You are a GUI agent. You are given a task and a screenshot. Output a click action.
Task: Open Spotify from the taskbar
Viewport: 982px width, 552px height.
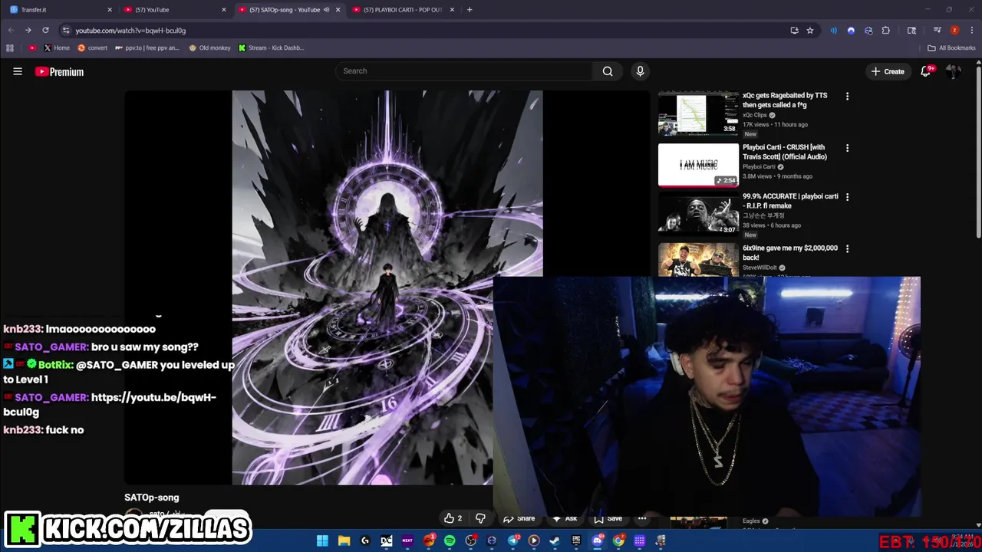450,540
